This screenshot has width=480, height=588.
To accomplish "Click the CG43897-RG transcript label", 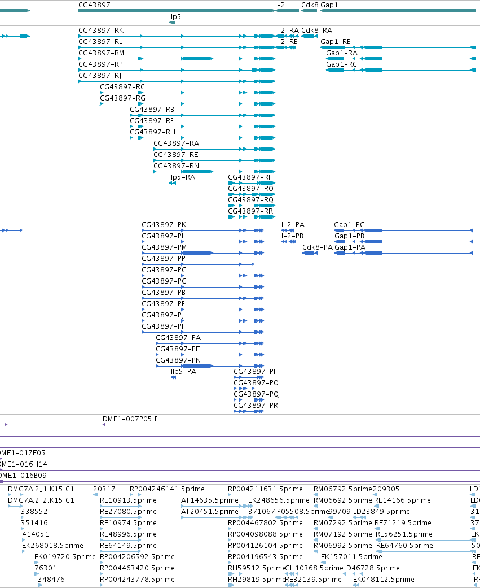I will (122, 98).
